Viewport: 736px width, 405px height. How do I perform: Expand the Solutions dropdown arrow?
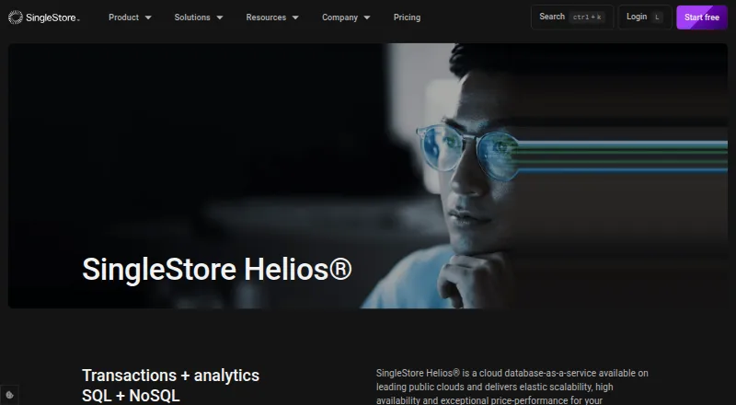220,17
